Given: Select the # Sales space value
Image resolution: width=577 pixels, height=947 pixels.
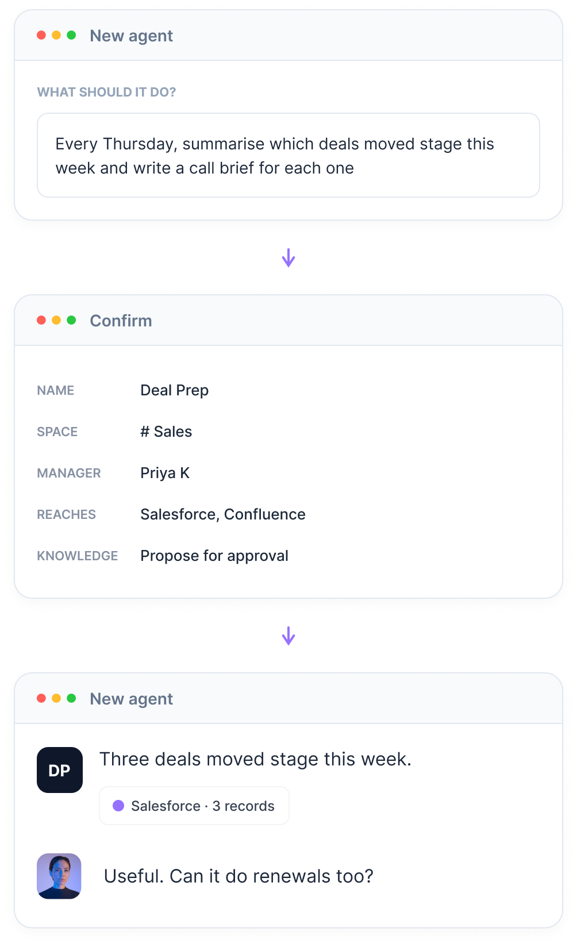Looking at the screenshot, I should click(x=167, y=432).
